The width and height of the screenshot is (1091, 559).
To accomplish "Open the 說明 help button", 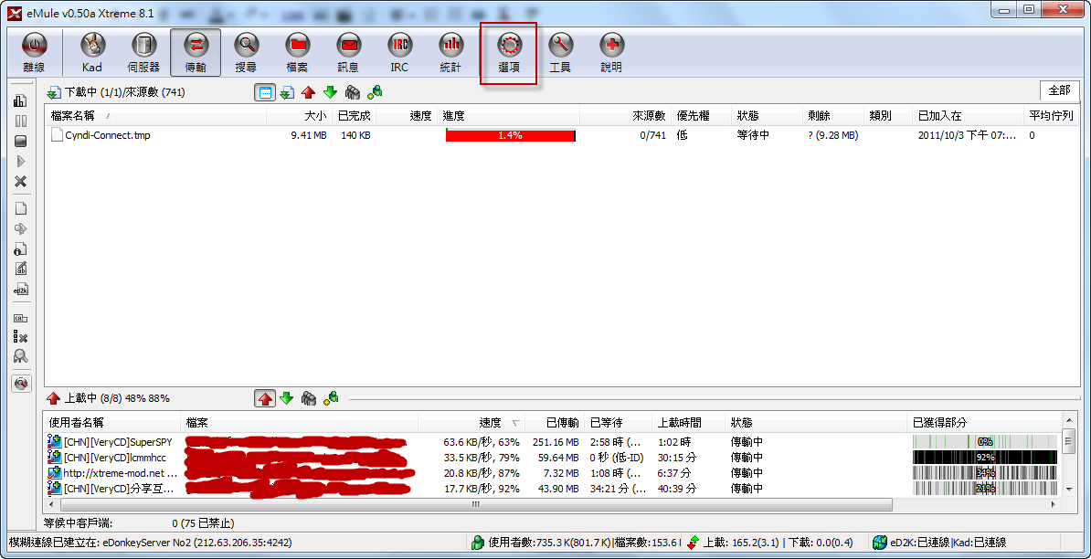I will (x=611, y=53).
